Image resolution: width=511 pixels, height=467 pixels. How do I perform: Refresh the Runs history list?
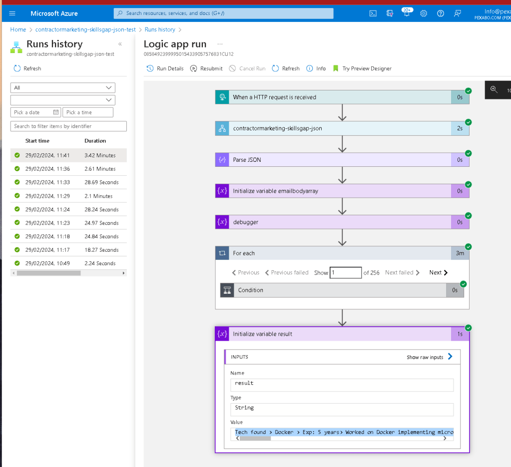(27, 68)
